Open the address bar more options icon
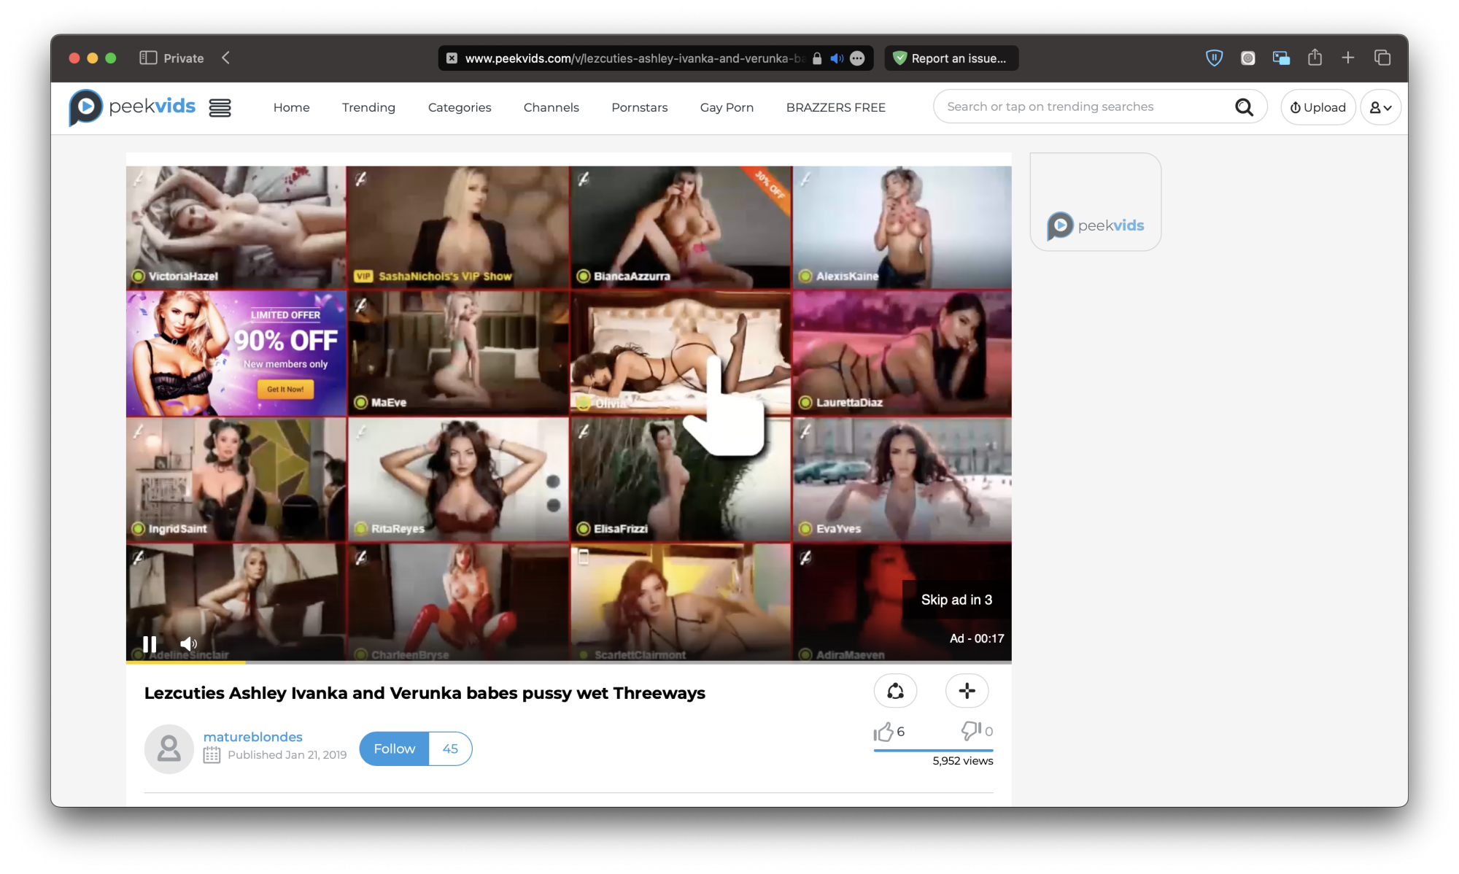Viewport: 1459px width, 874px height. tap(858, 58)
